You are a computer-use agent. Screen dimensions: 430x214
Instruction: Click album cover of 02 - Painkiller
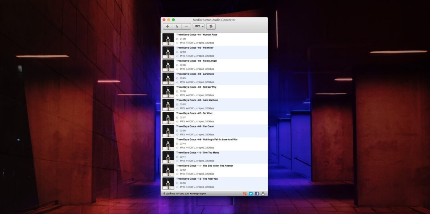click(168, 52)
